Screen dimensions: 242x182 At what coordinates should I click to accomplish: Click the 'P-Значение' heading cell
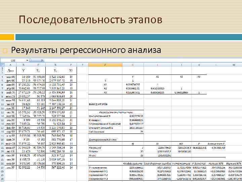[x=199, y=163]
